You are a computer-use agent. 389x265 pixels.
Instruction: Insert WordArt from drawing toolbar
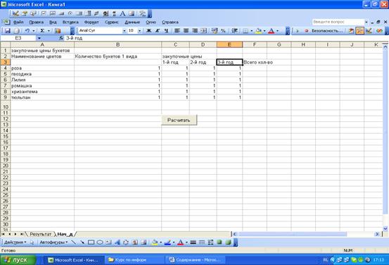click(117, 242)
